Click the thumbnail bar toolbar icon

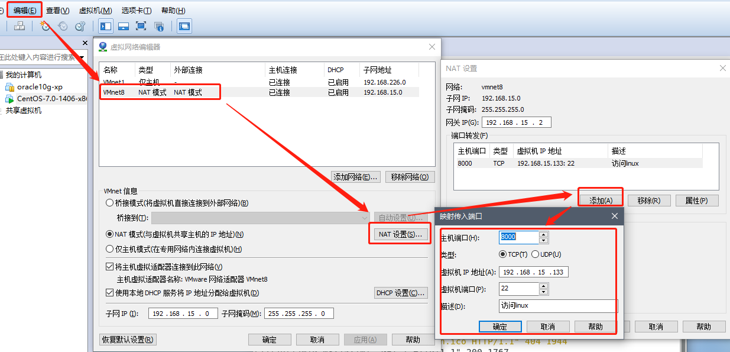tap(124, 26)
